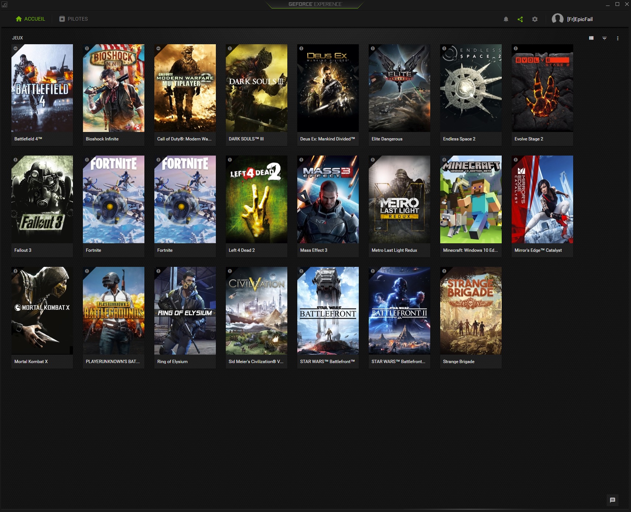Open GeForce Experience settings gear
This screenshot has width=631, height=512.
[535, 19]
